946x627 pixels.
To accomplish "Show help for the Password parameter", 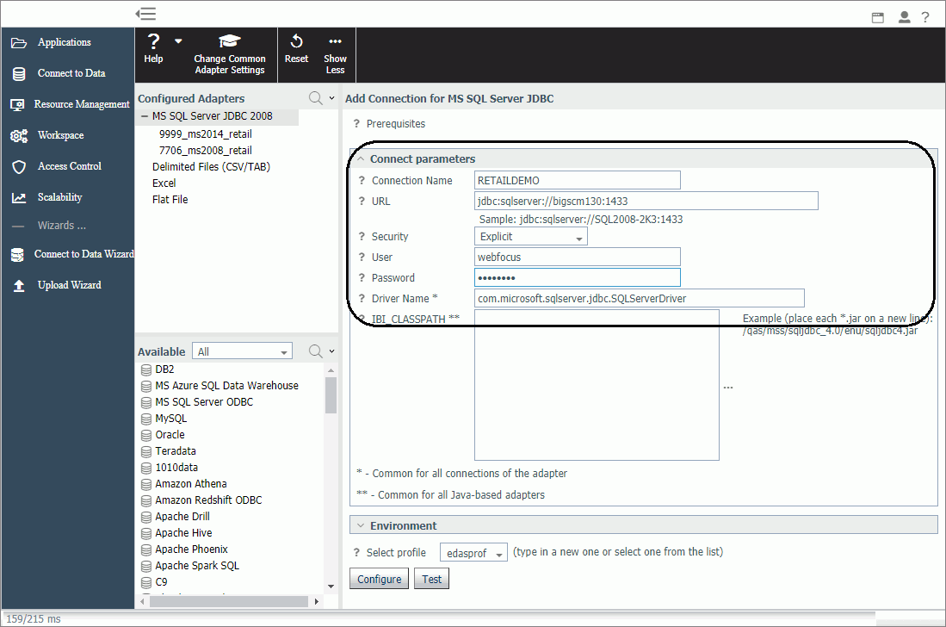I will [362, 278].
